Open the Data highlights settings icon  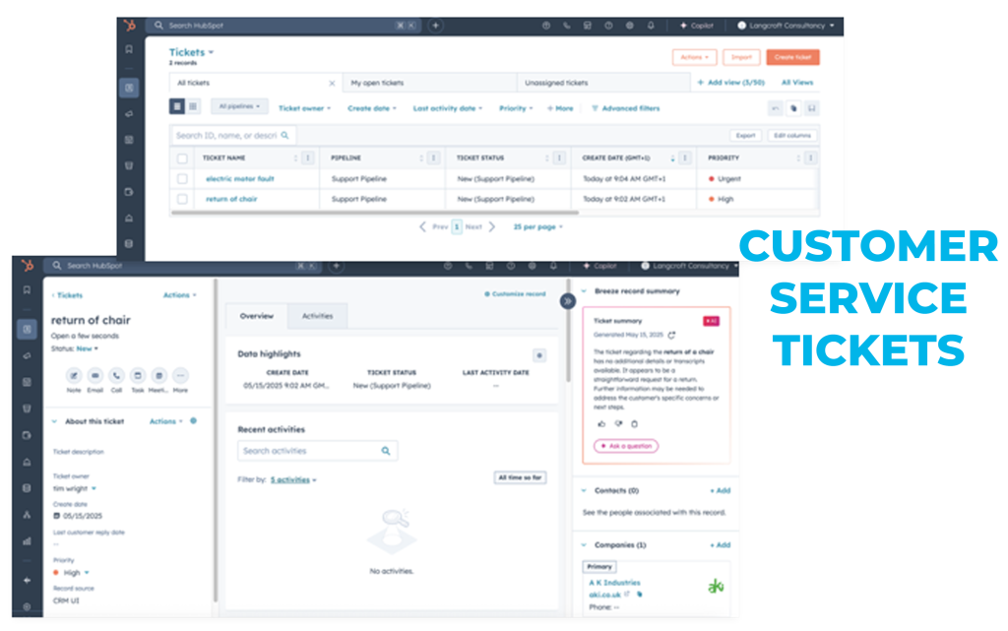(539, 355)
